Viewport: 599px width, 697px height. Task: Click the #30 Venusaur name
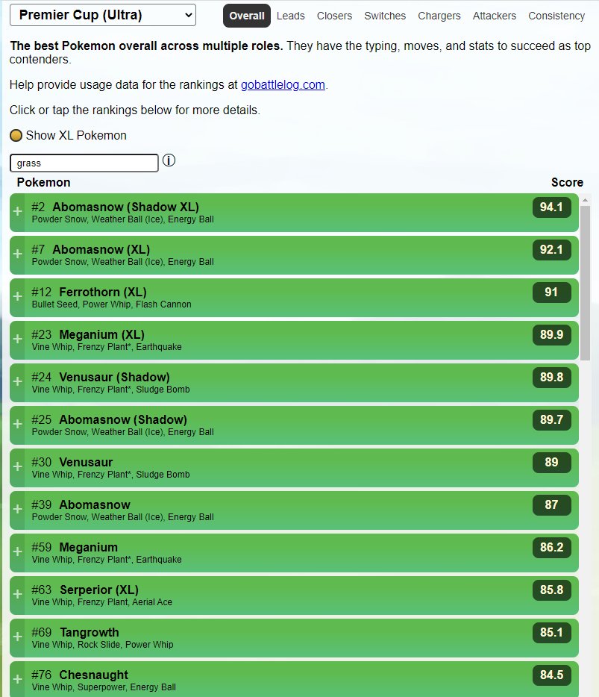(x=87, y=462)
